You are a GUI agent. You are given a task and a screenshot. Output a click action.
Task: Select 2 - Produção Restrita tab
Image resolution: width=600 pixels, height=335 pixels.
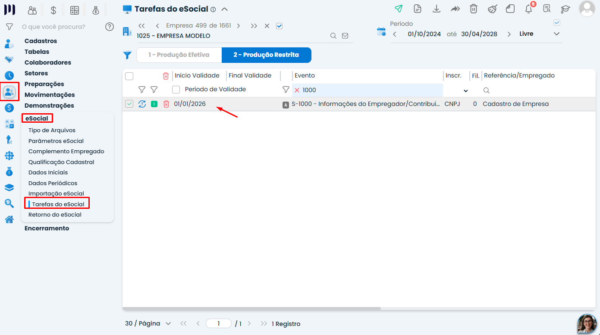pyautogui.click(x=266, y=55)
